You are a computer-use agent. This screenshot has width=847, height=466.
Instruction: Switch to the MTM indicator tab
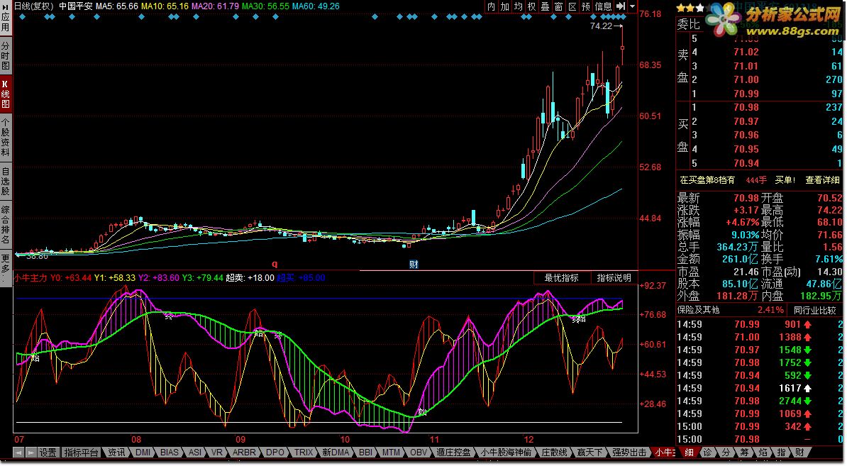[x=391, y=453]
